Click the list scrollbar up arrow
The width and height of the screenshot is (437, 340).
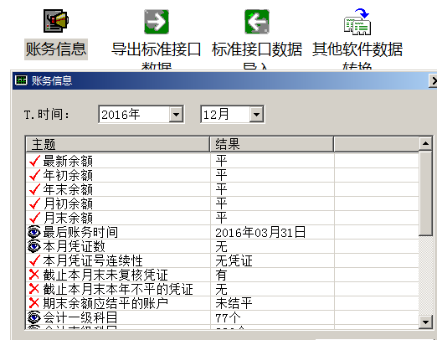coord(425,143)
